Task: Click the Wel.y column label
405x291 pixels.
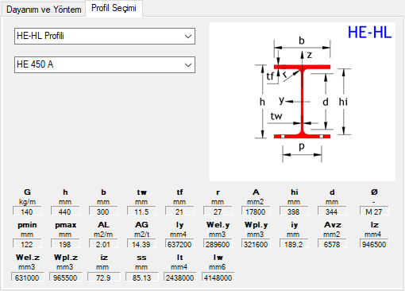Action: pyautogui.click(x=218, y=225)
